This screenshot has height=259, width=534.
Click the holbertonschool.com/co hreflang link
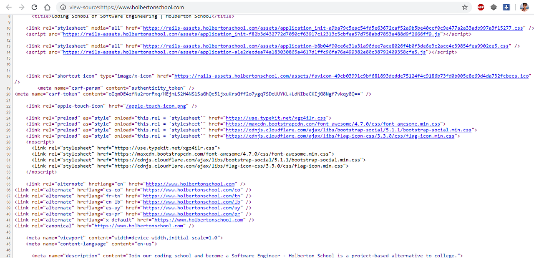coord(192,189)
